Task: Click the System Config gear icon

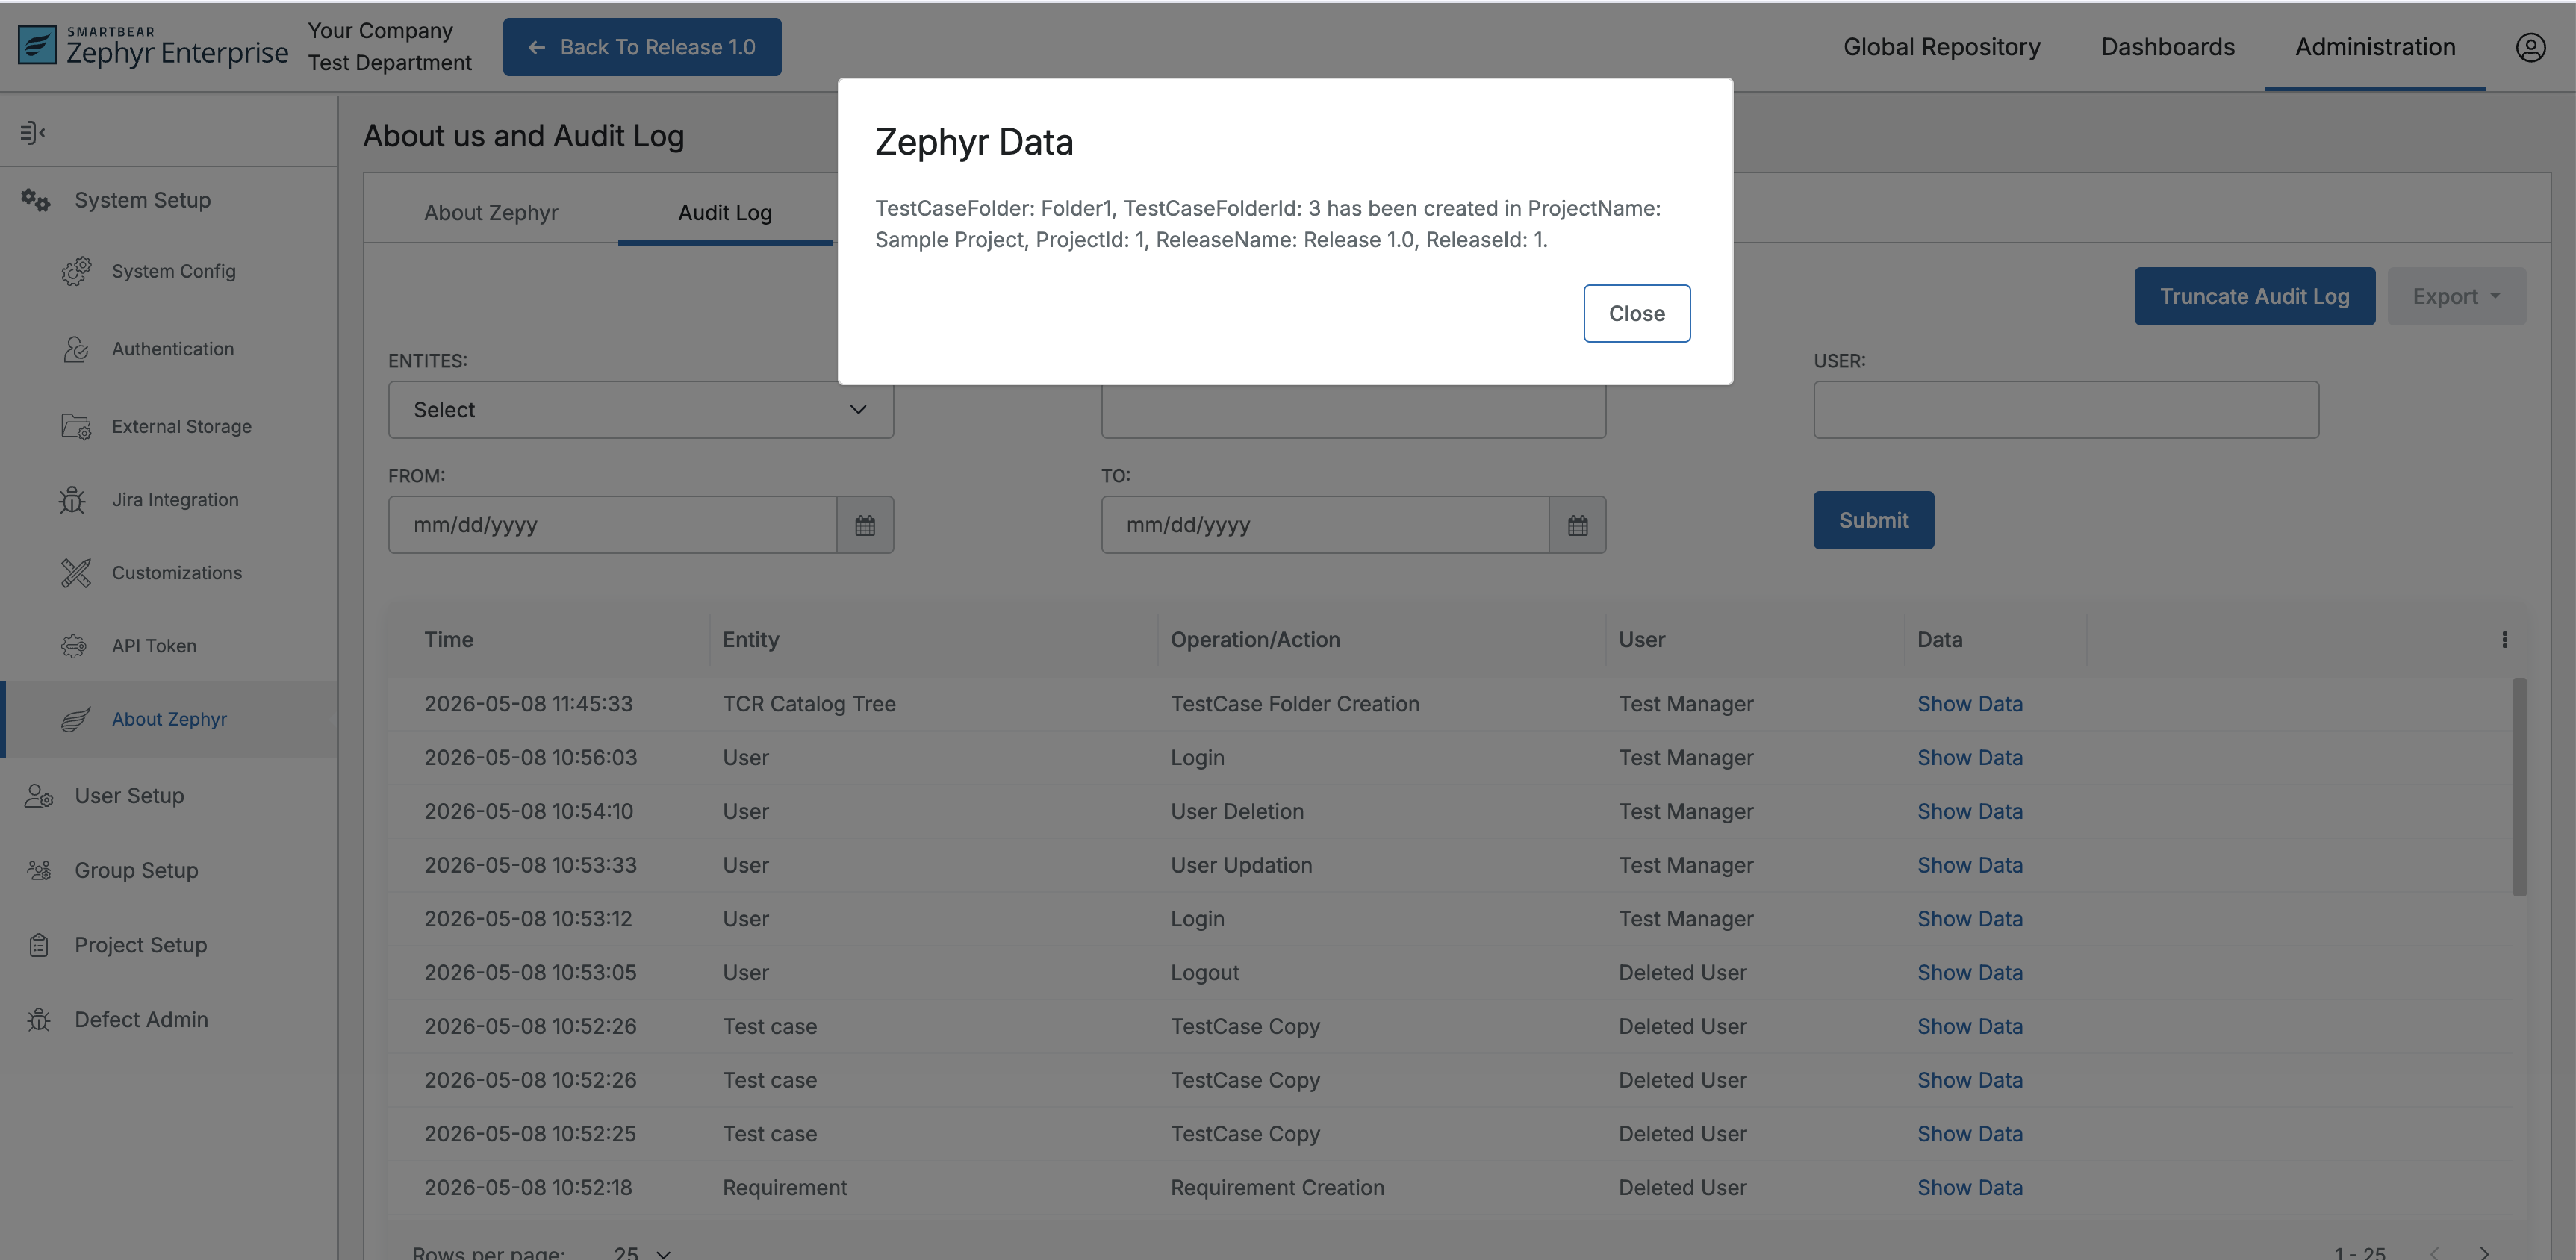Action: click(x=76, y=271)
